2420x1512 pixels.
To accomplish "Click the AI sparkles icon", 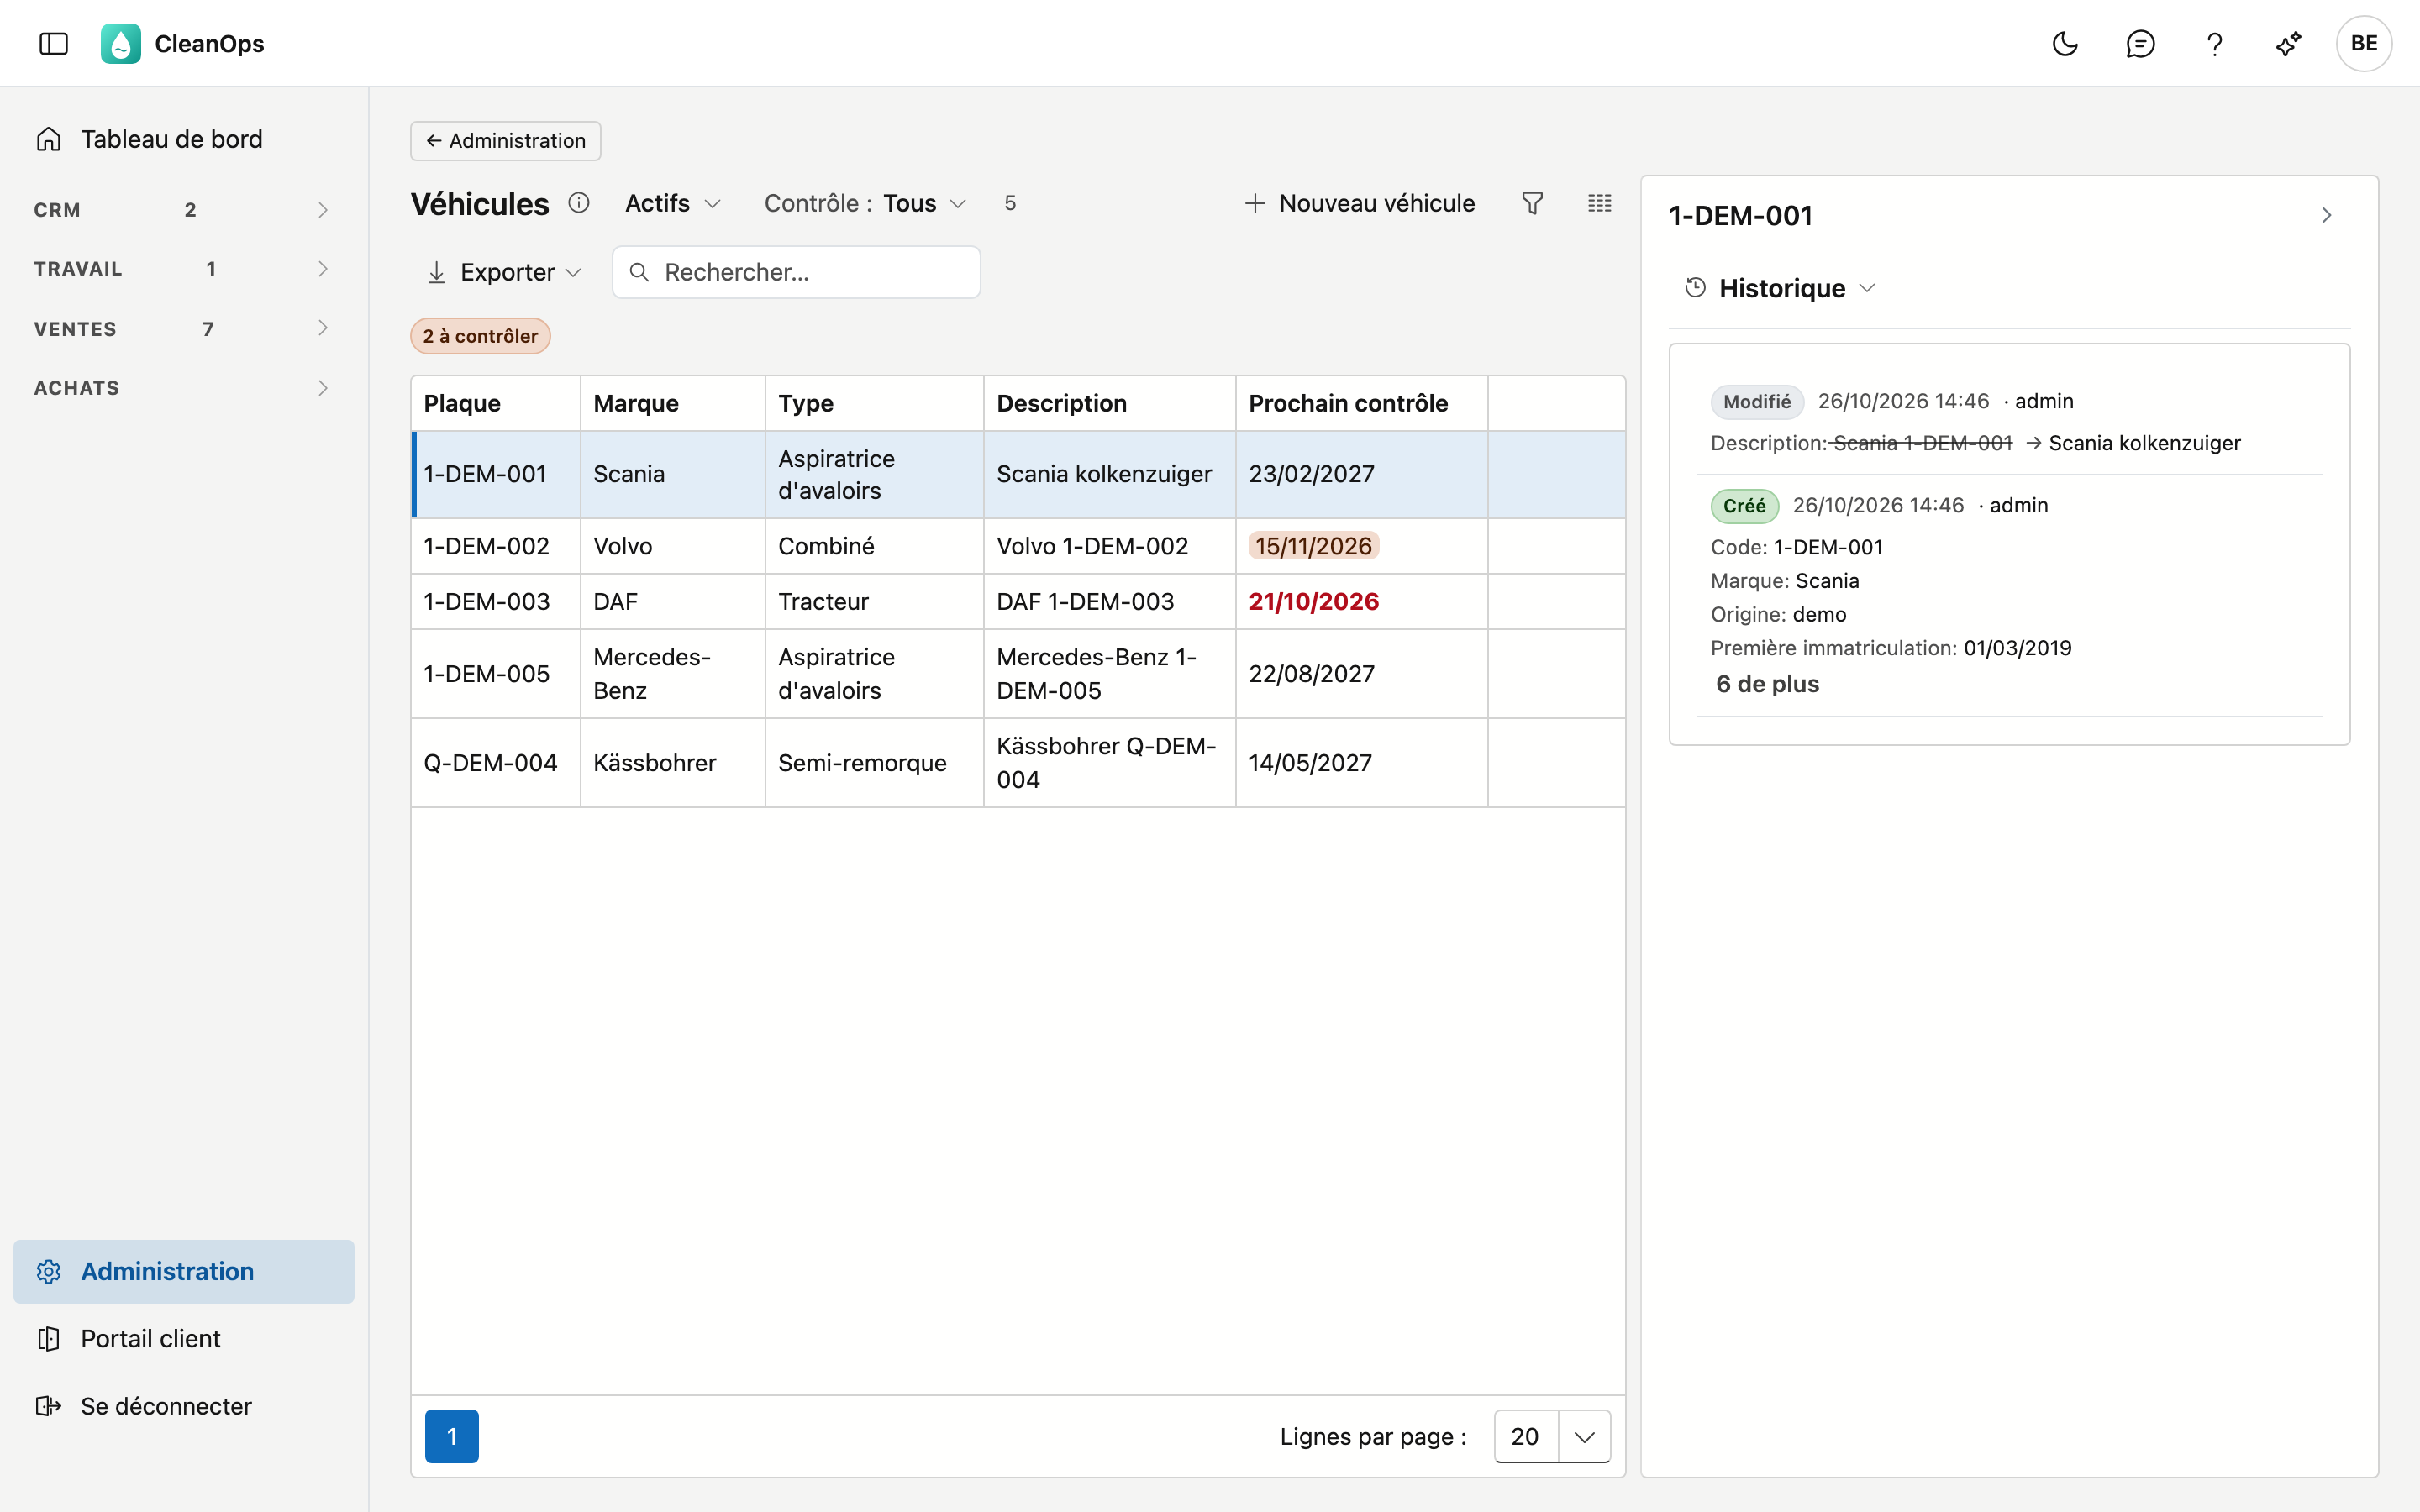I will [x=2289, y=43].
